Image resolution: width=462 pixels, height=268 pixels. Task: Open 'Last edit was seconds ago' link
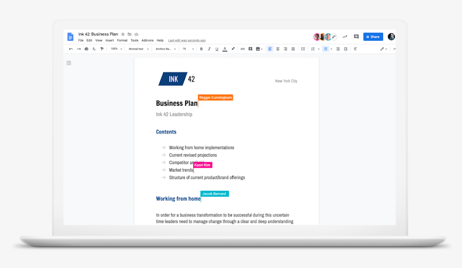pyautogui.click(x=187, y=40)
